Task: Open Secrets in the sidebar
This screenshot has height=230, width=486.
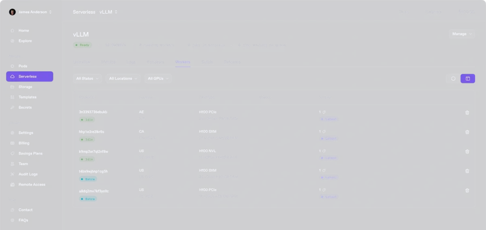Action: [30, 107]
